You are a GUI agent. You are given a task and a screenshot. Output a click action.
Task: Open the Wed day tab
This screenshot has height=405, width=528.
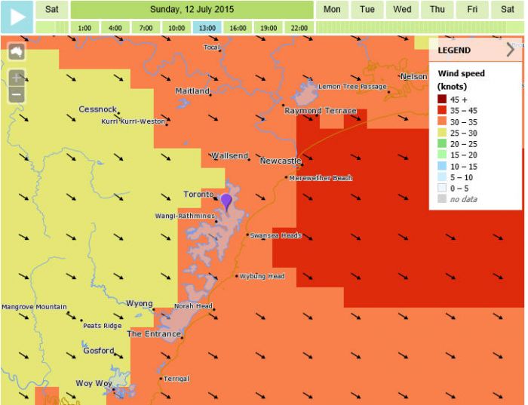pos(402,10)
